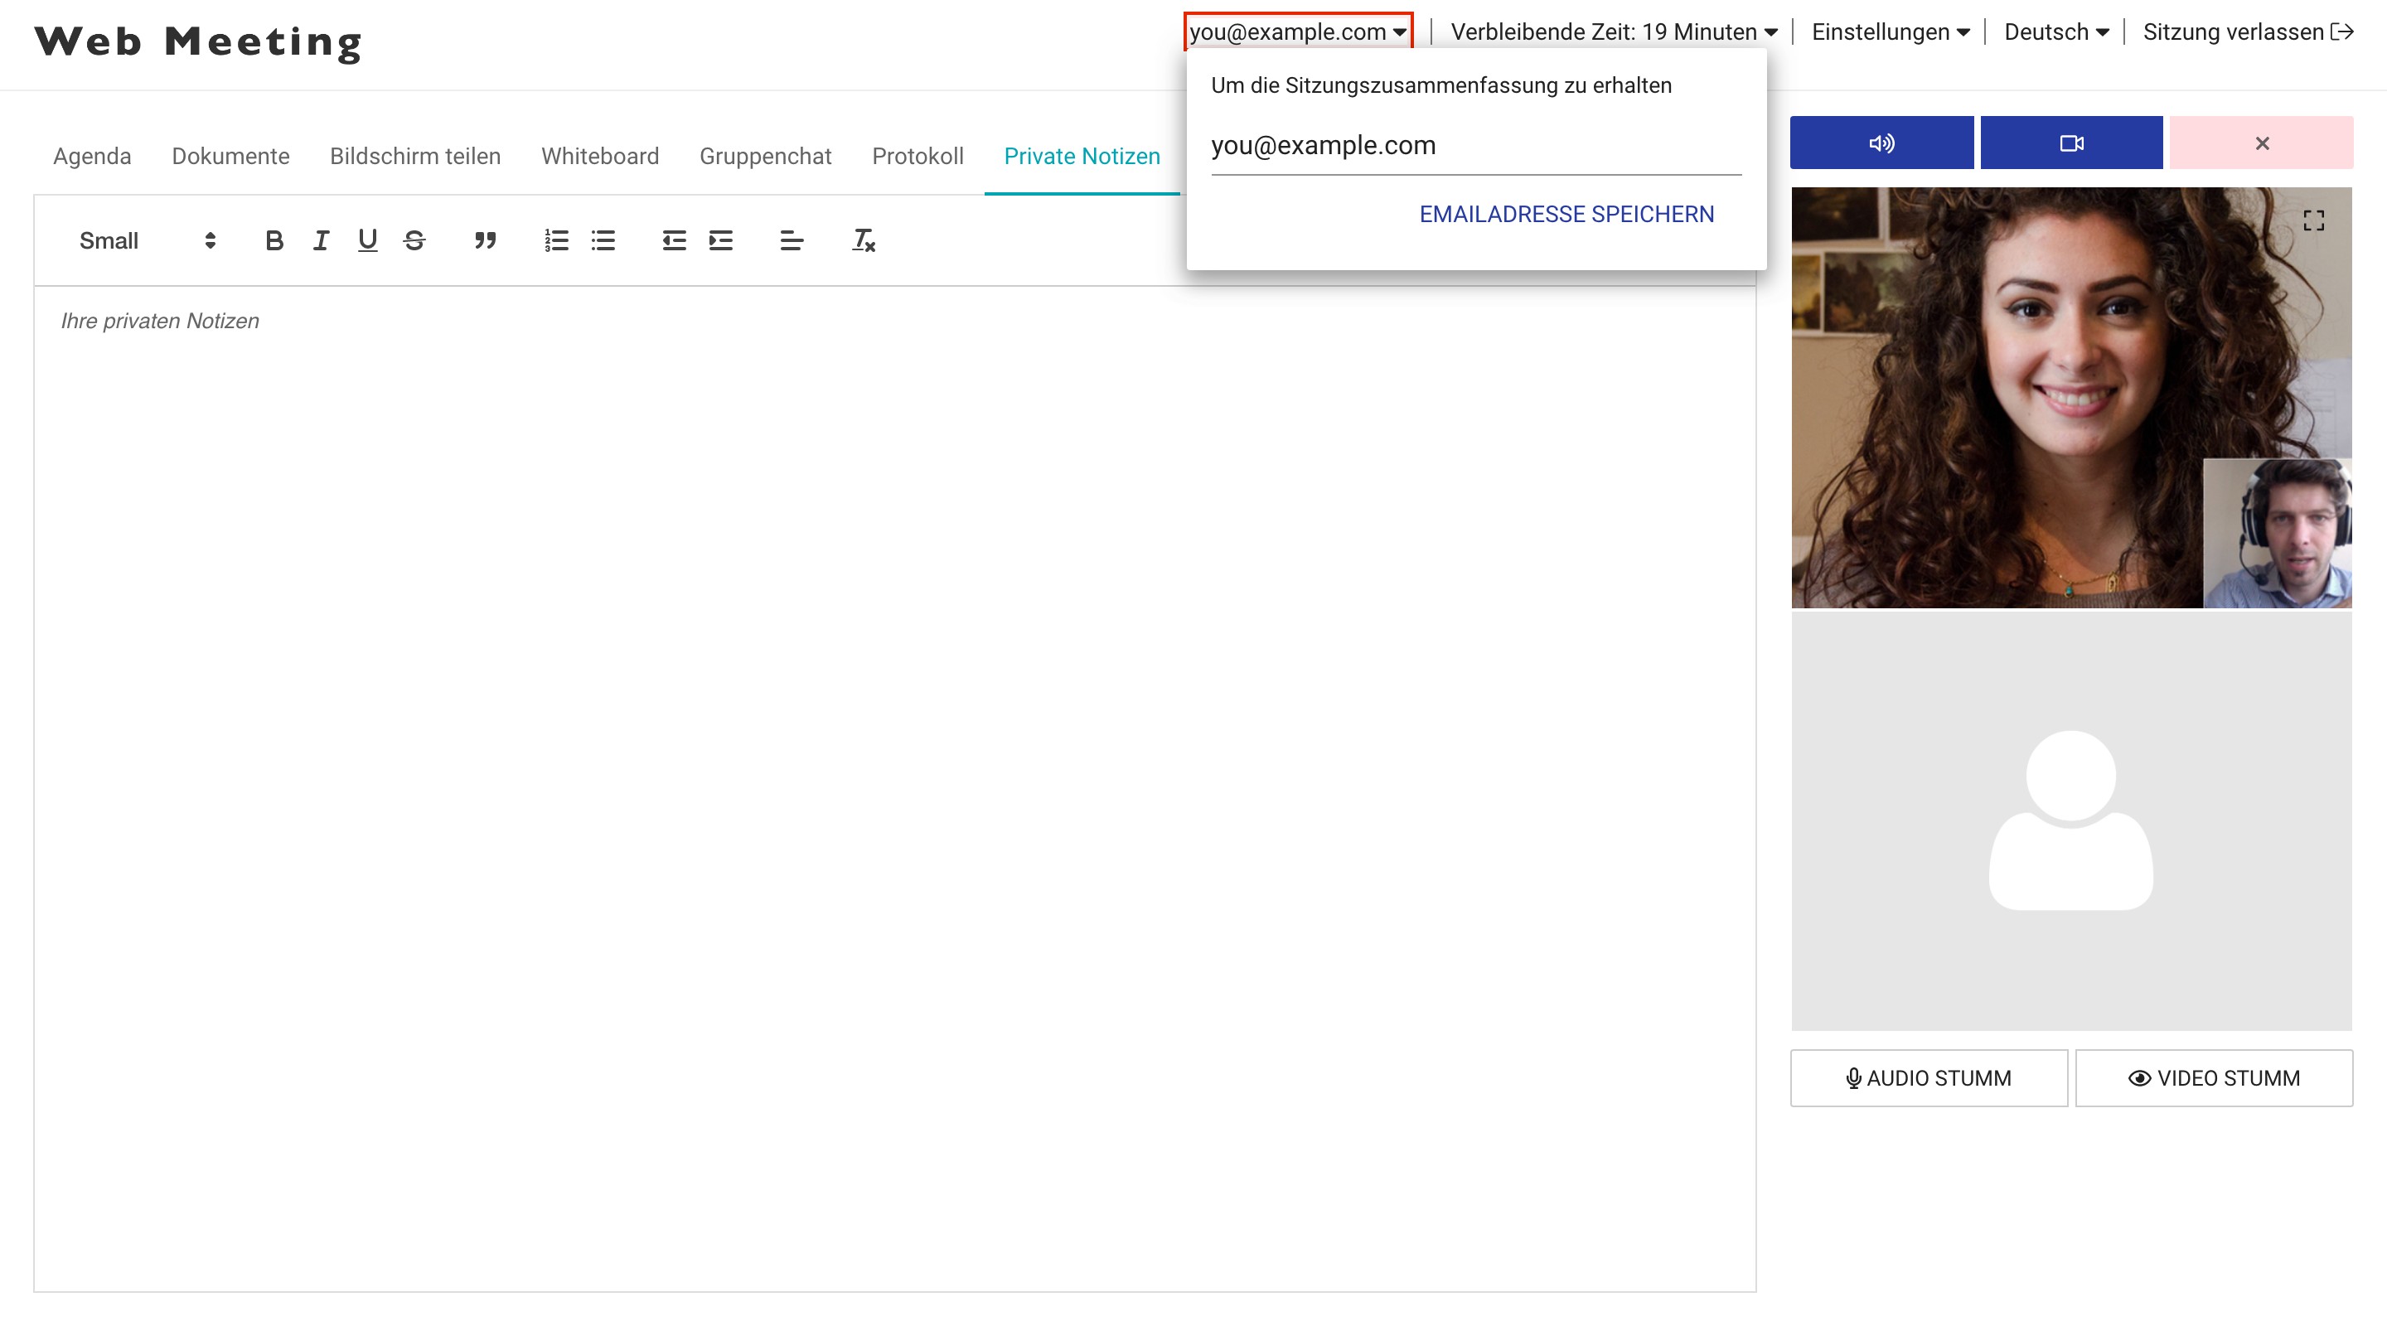Increase indent of note text
The image size is (2387, 1326).
(x=721, y=241)
